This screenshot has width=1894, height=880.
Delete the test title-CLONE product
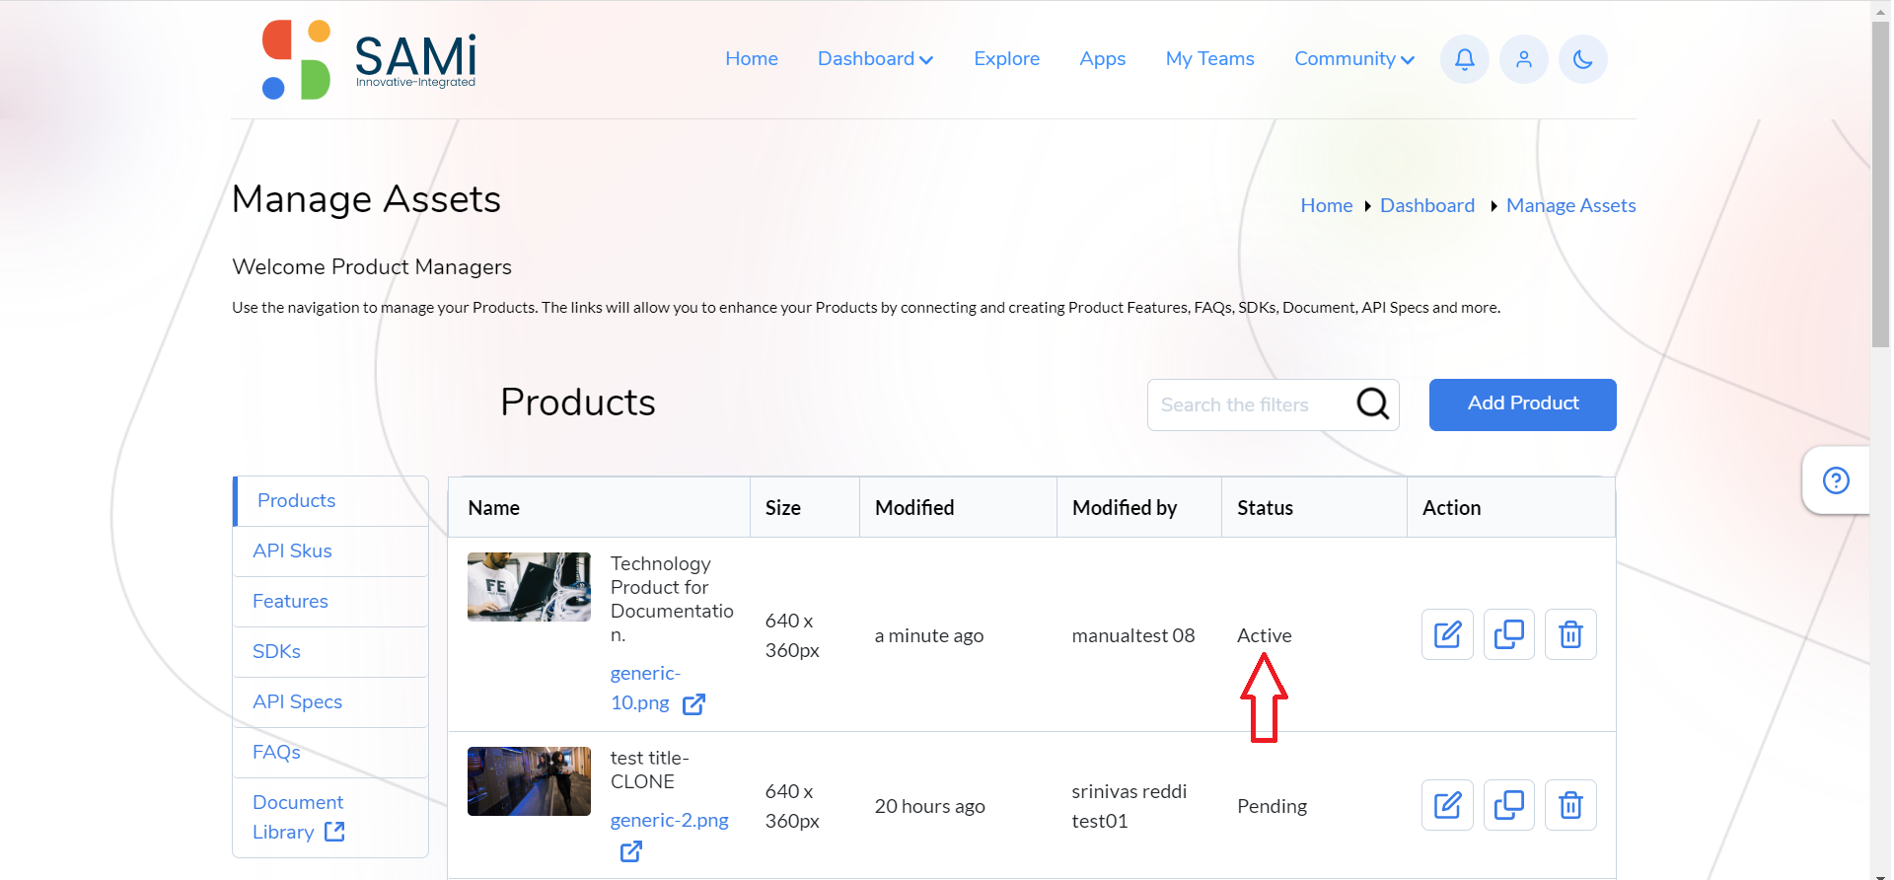click(1570, 805)
